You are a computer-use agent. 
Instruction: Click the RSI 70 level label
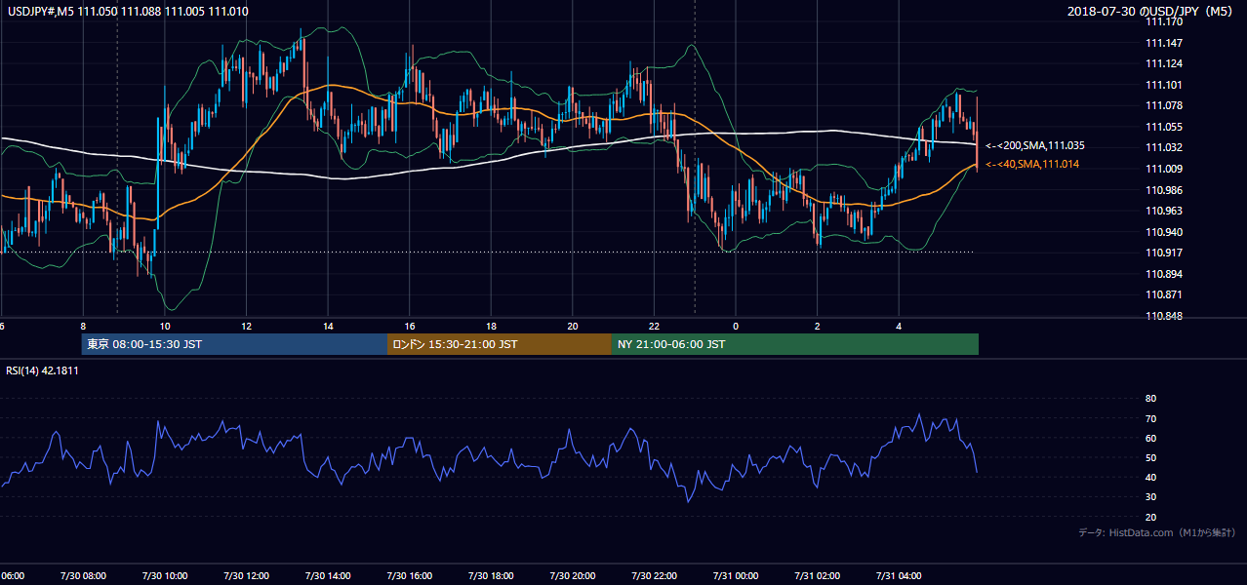(x=1150, y=418)
